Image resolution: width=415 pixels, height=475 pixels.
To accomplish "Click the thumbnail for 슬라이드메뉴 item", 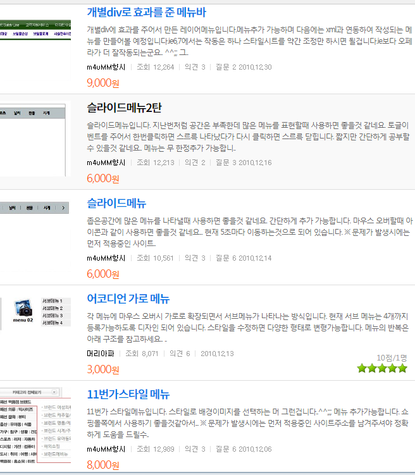I will (35, 234).
